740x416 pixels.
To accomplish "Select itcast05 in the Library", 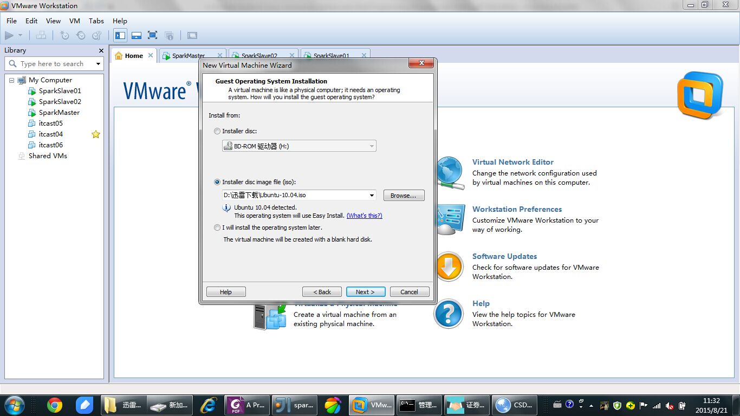I will (50, 123).
